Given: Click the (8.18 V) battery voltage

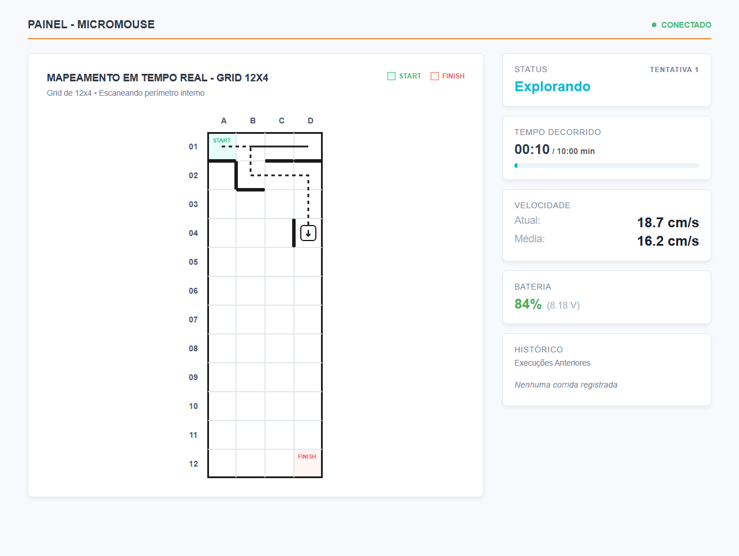Looking at the screenshot, I should (563, 305).
